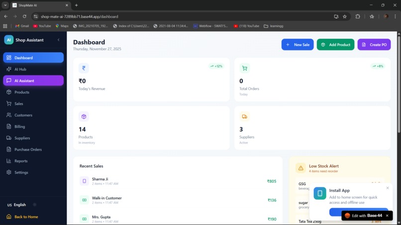Click the browser reload button
Image resolution: width=401 pixels, height=225 pixels.
(x=24, y=16)
